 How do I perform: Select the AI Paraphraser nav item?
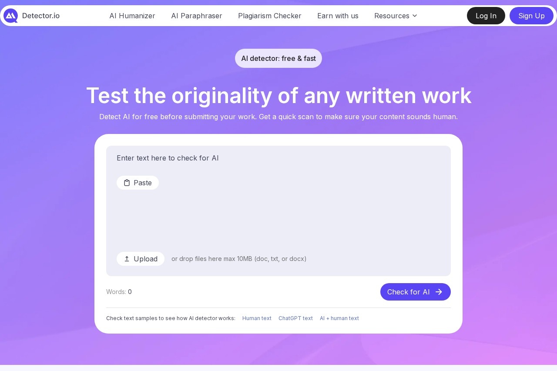[197, 16]
